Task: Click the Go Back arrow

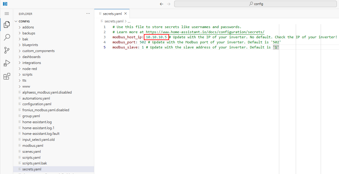Action: pyautogui.click(x=162, y=4)
